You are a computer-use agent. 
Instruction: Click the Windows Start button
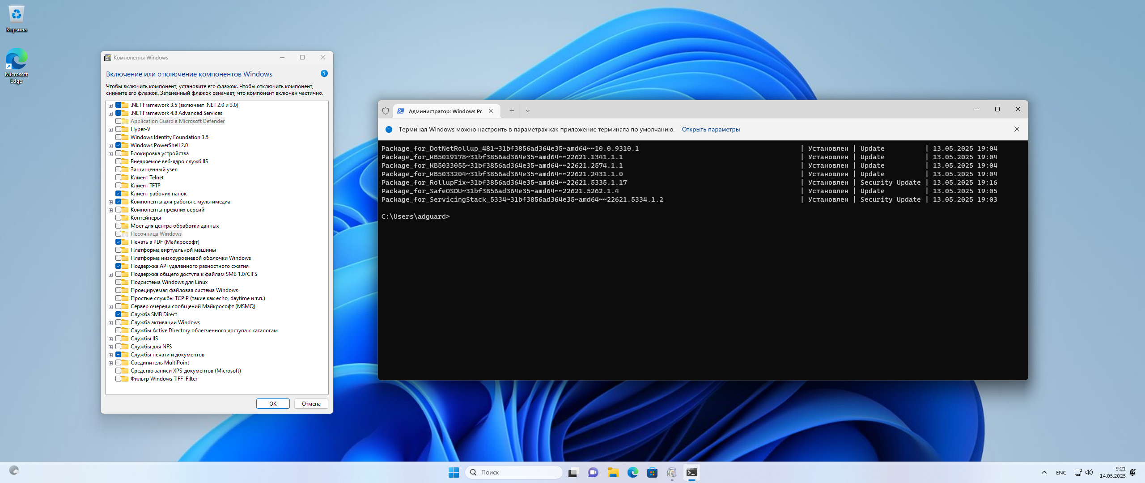[454, 472]
